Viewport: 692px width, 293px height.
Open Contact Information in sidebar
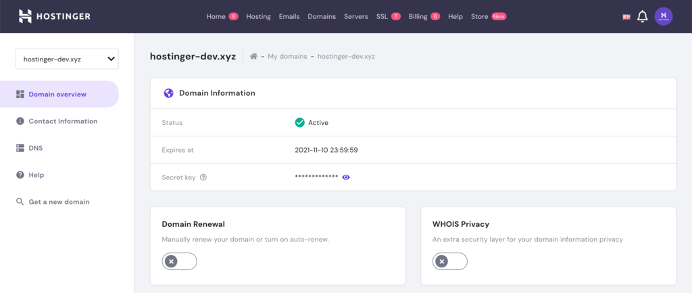tap(62, 122)
